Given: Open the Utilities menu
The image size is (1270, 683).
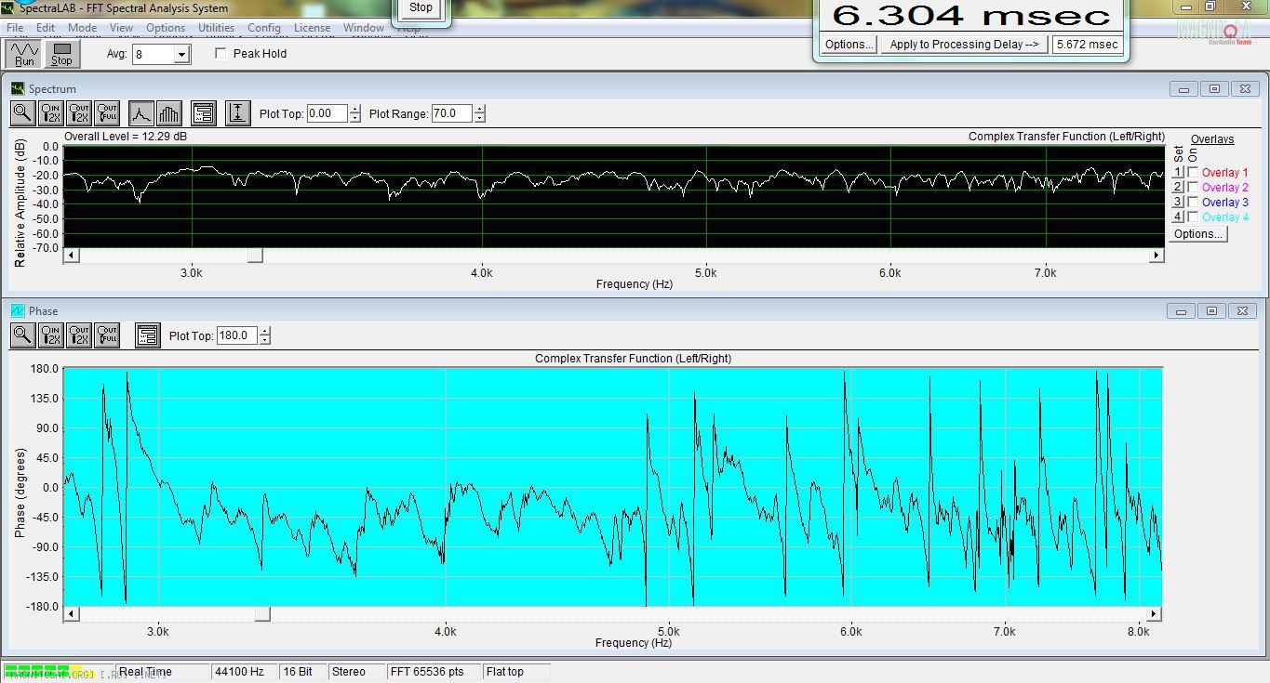Looking at the screenshot, I should coord(216,28).
